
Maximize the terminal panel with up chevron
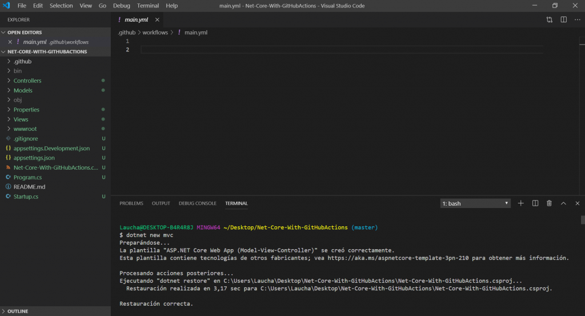563,203
